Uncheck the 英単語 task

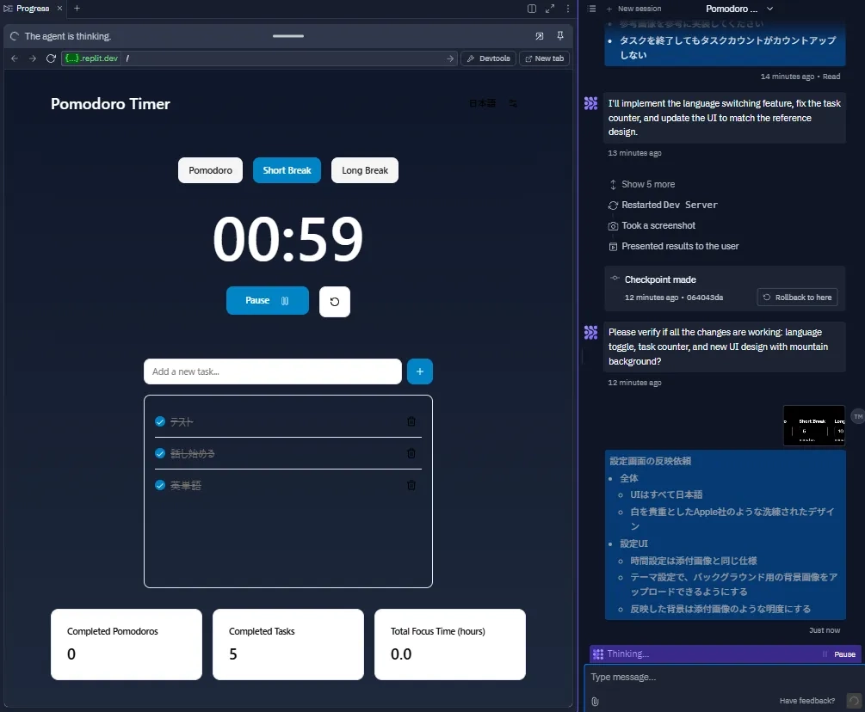160,485
